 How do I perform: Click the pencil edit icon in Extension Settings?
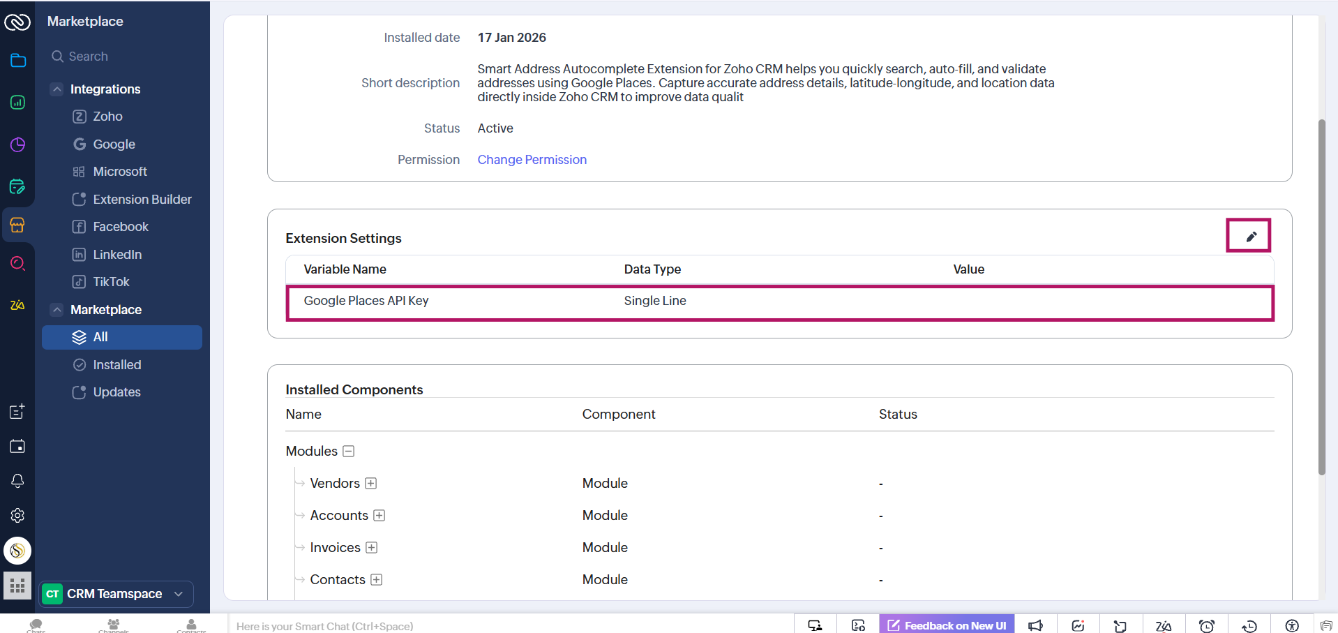tap(1249, 236)
